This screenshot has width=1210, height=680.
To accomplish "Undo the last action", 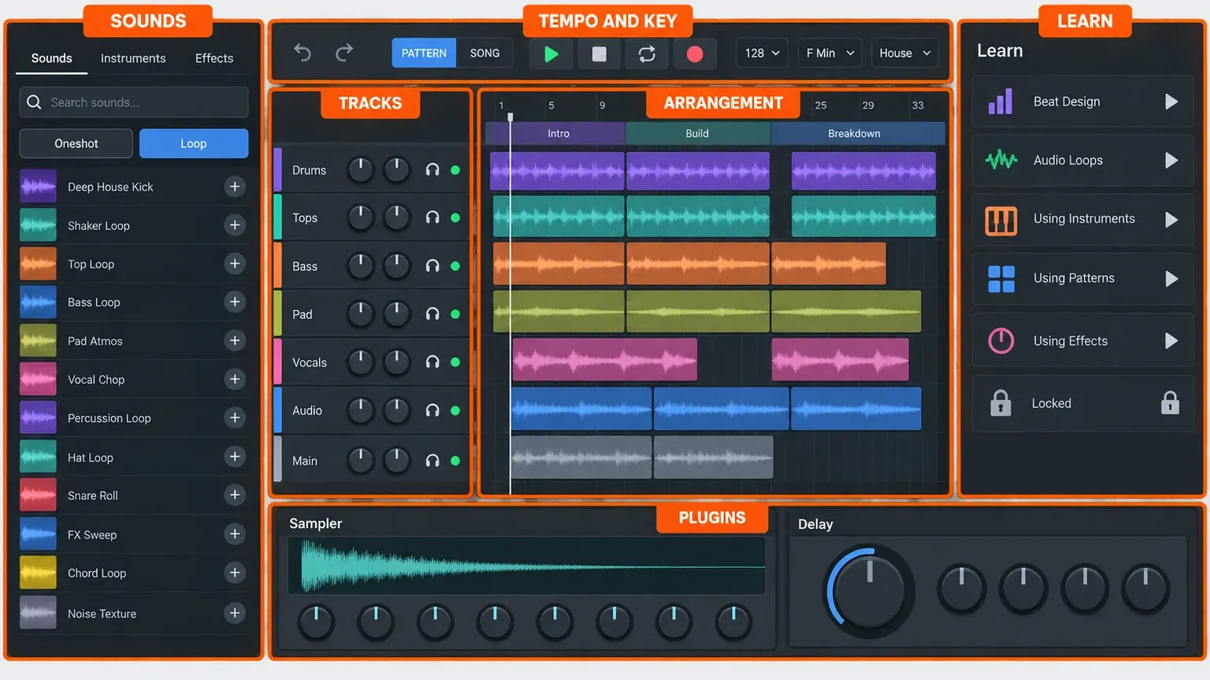I will point(302,53).
